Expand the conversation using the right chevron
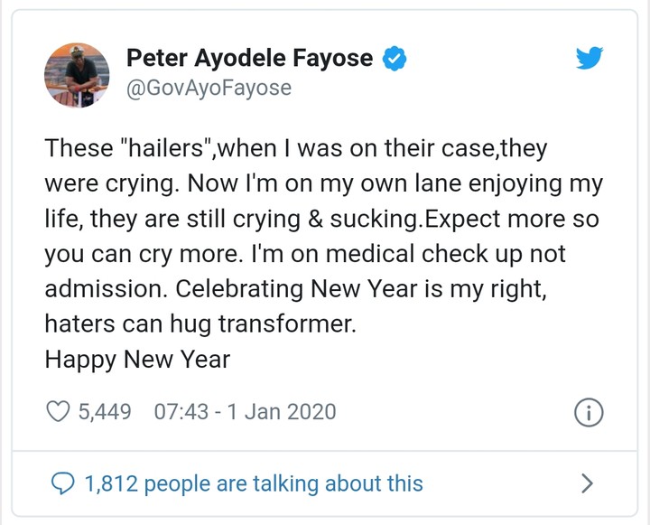Viewport: 650px width, 525px height. coord(588,483)
